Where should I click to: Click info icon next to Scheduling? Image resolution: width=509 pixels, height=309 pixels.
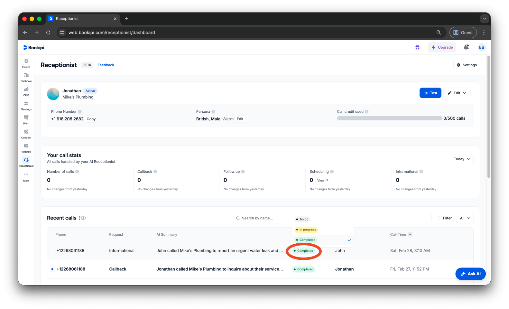pyautogui.click(x=332, y=172)
